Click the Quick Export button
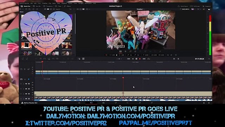The height and width of the screenshot is (127, 225). (183, 6)
